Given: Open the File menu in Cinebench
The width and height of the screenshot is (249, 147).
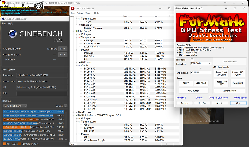Looking at the screenshot, I should click(4, 24).
